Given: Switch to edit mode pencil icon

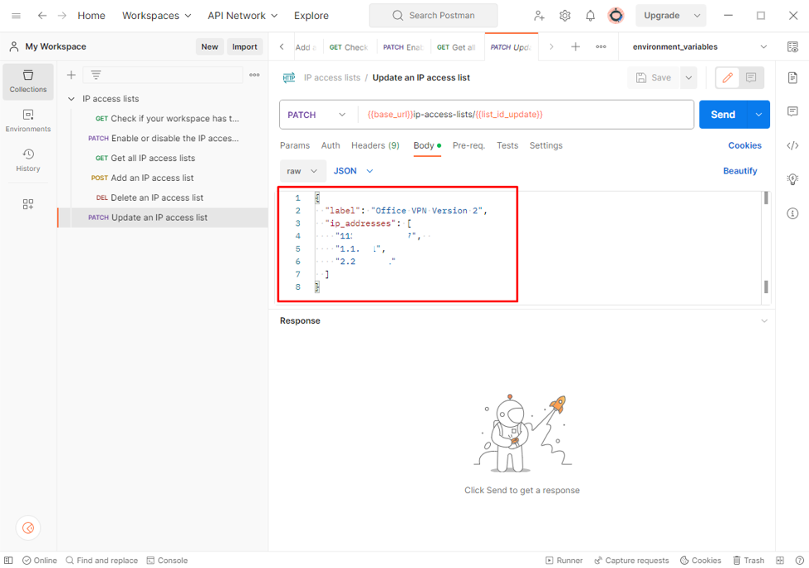Looking at the screenshot, I should tap(728, 78).
